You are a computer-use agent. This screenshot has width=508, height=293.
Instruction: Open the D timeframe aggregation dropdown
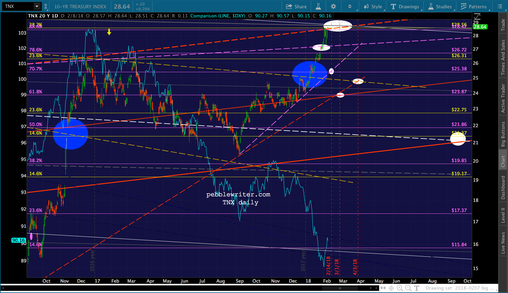click(350, 6)
